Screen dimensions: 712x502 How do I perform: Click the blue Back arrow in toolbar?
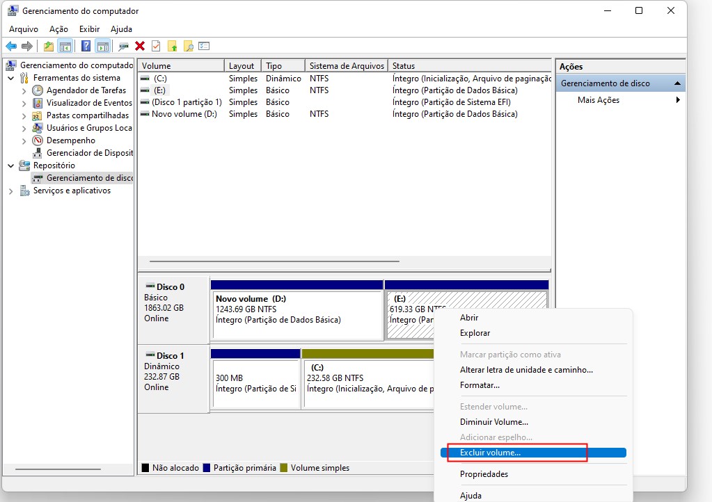click(11, 46)
